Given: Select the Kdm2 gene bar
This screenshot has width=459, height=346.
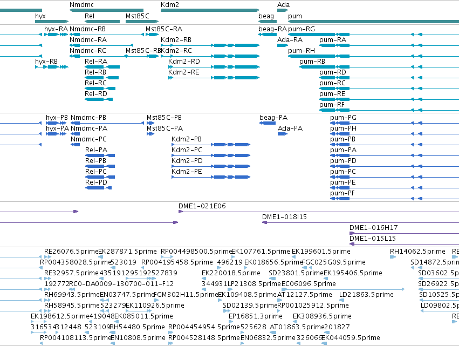Looking at the screenshot, I should [210, 10].
